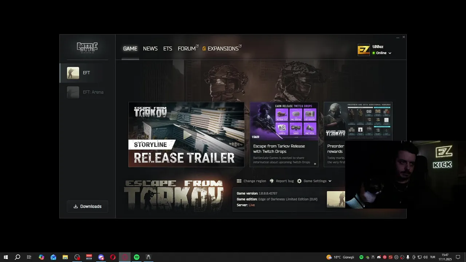466x262 pixels.
Task: Expand the Online status dropdown
Action: pos(382,53)
